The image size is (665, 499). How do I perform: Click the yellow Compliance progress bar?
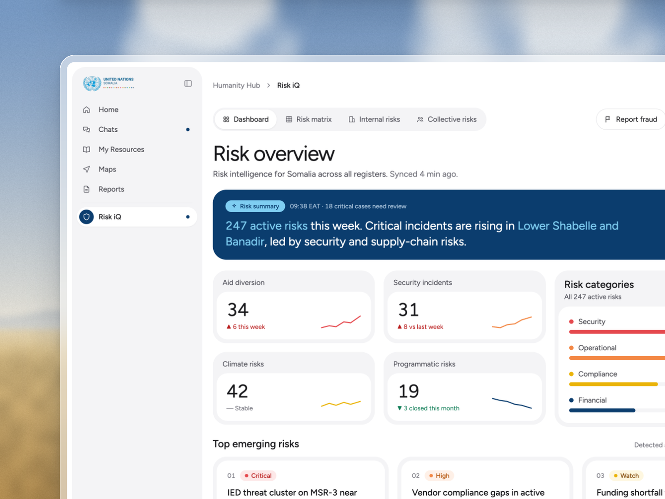point(613,384)
